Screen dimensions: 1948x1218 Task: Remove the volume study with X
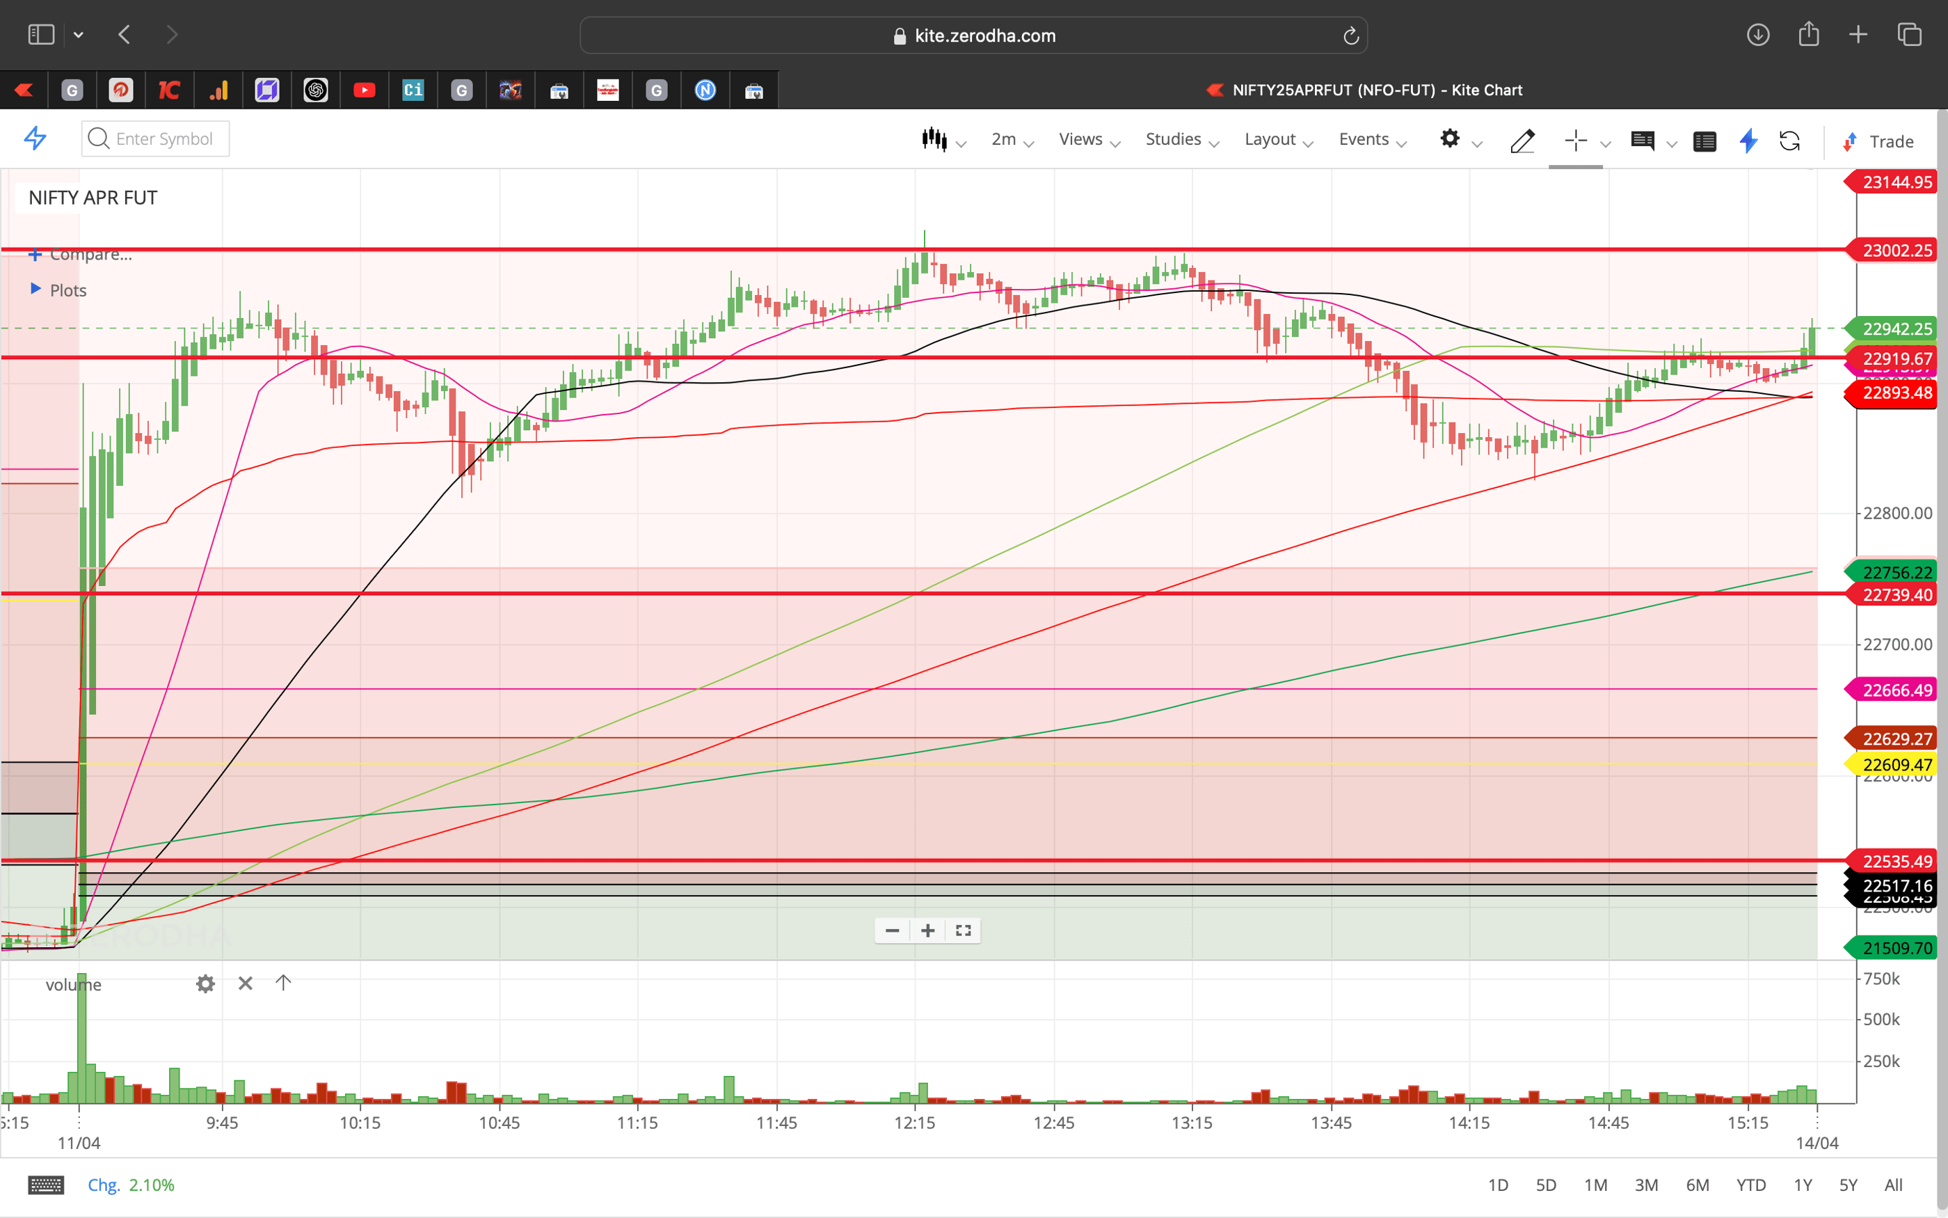coord(245,983)
